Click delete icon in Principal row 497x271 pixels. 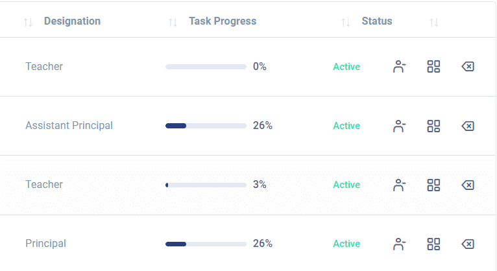468,244
